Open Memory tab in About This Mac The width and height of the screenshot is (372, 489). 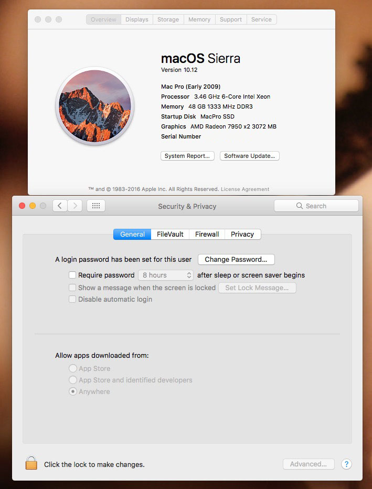(x=199, y=19)
